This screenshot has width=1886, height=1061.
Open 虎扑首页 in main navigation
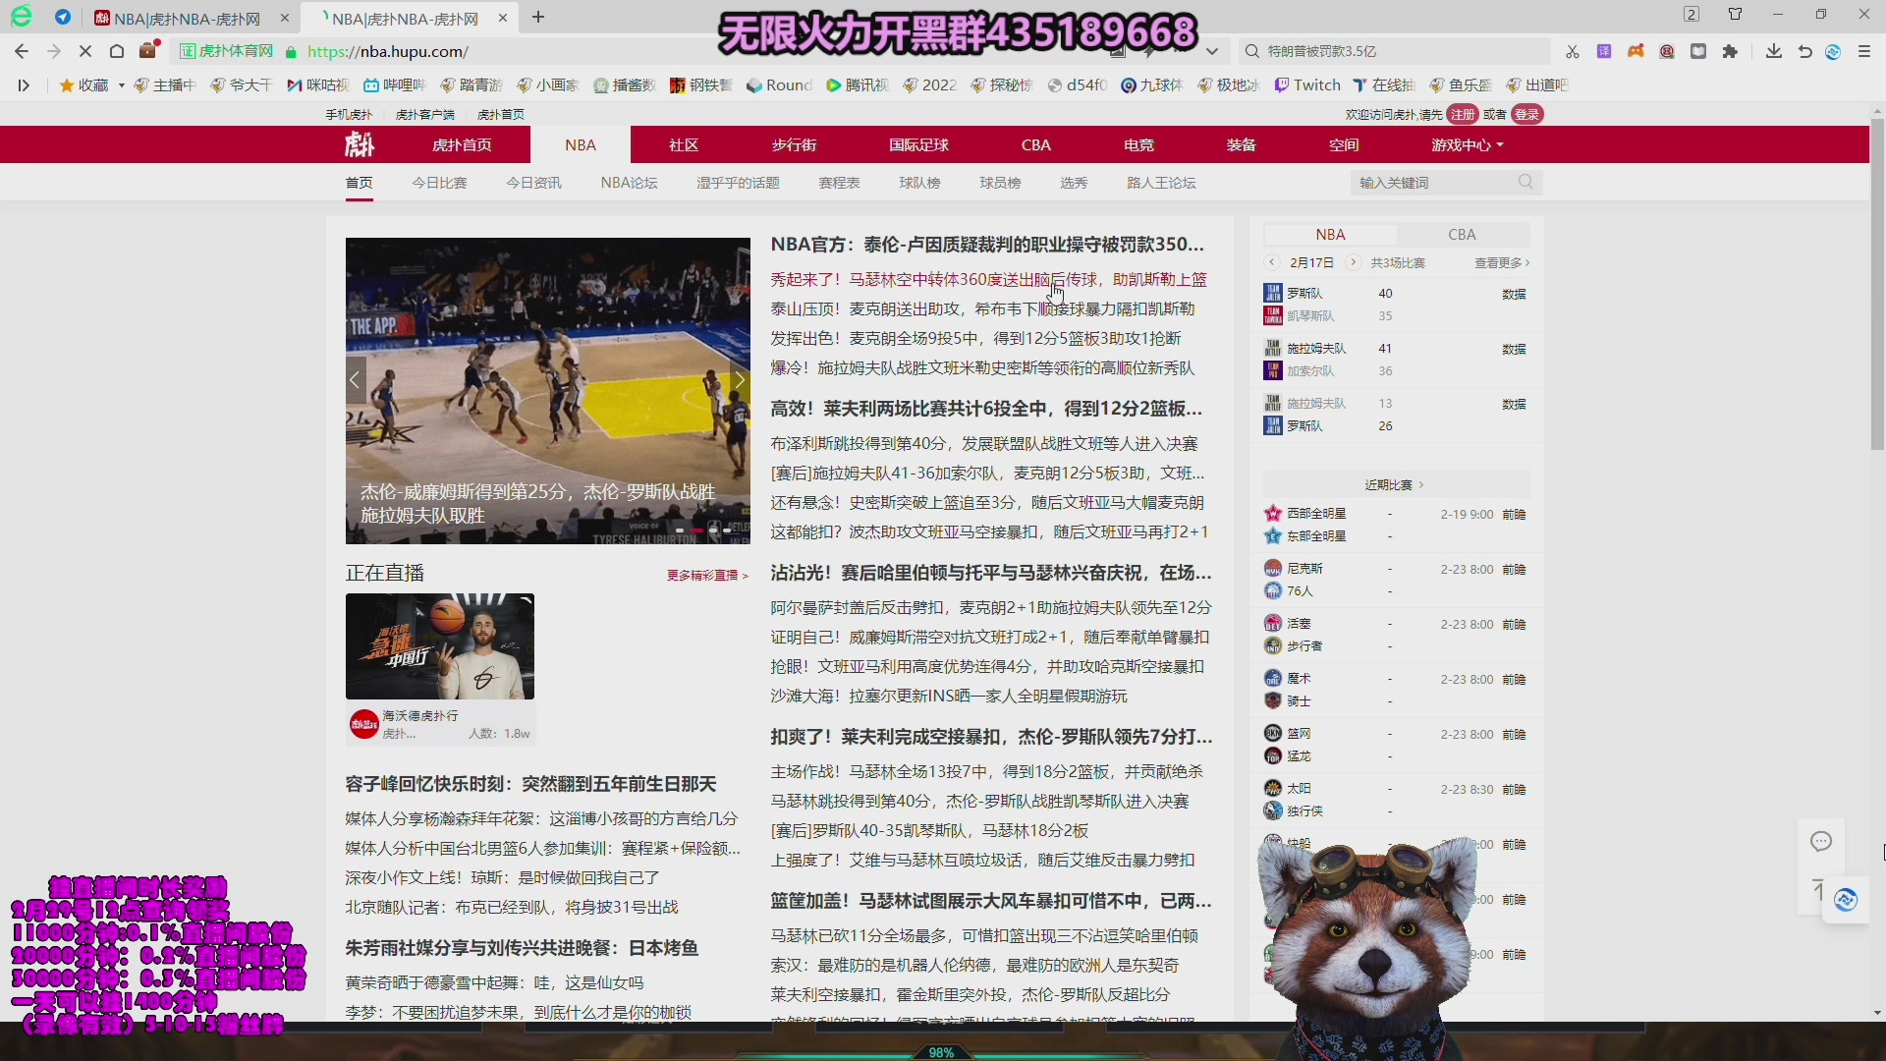pyautogui.click(x=462, y=144)
